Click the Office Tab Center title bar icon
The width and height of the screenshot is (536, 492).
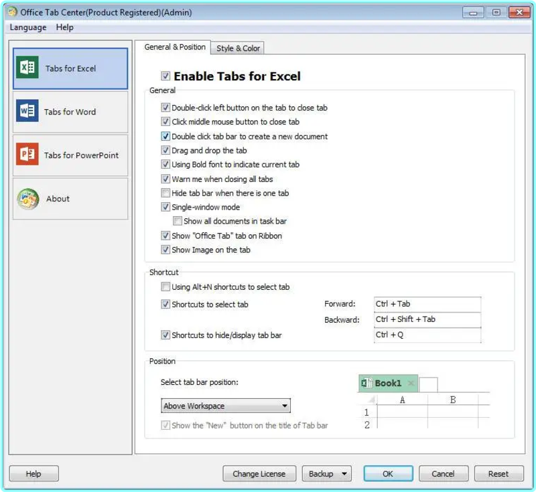coord(13,12)
